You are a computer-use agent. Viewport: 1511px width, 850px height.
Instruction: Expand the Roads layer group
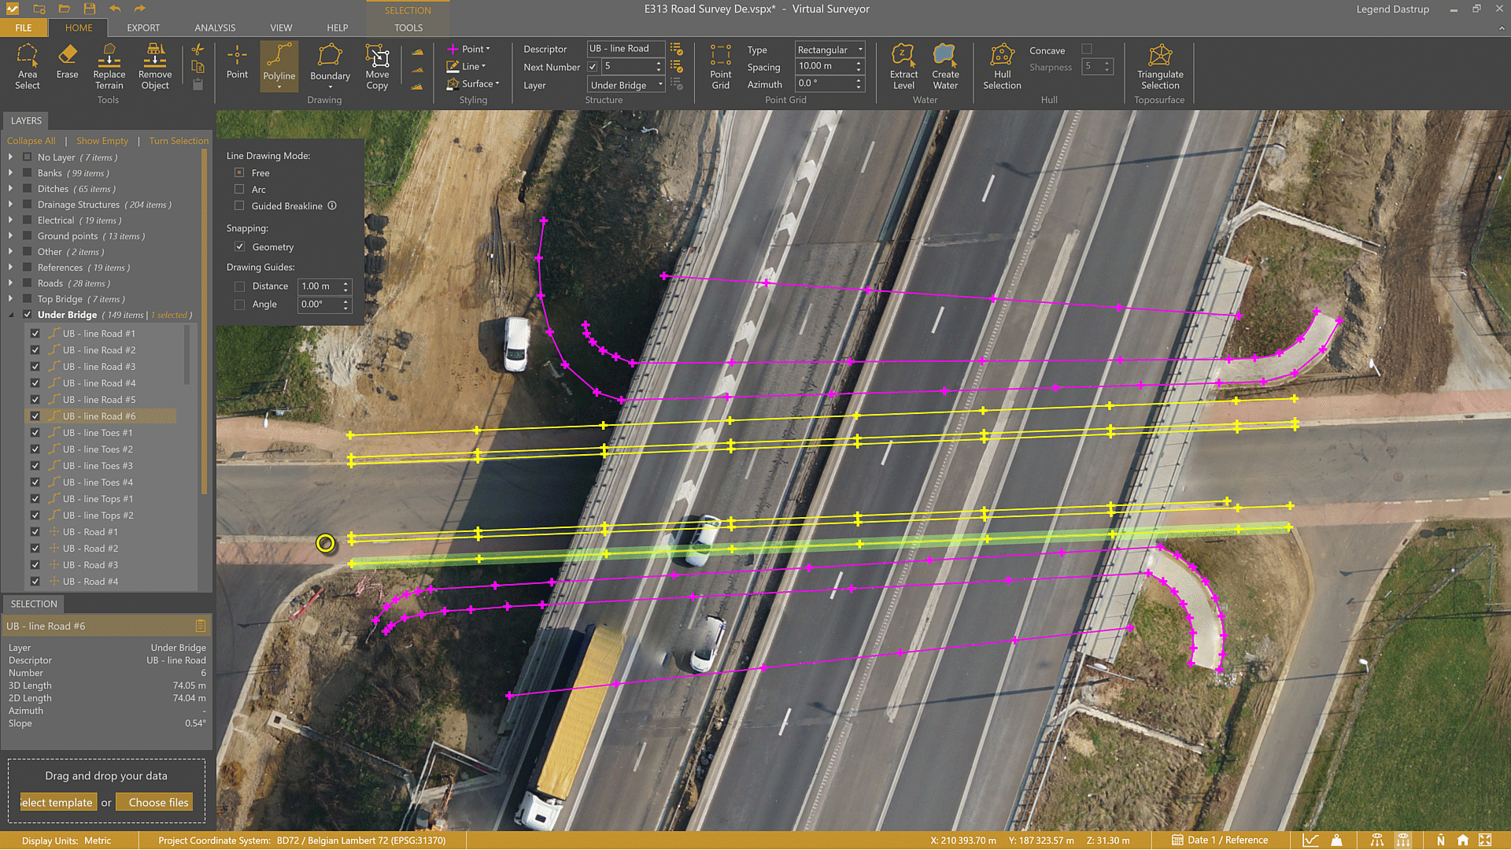11,283
